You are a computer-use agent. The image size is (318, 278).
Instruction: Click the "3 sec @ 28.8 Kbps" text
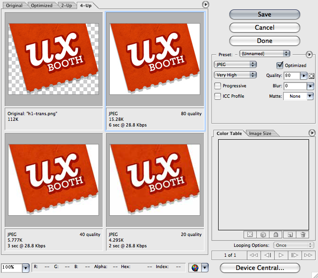26,246
